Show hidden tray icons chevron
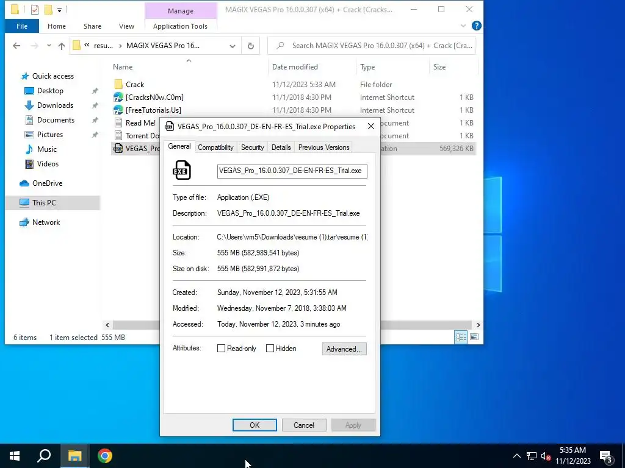 click(516, 456)
